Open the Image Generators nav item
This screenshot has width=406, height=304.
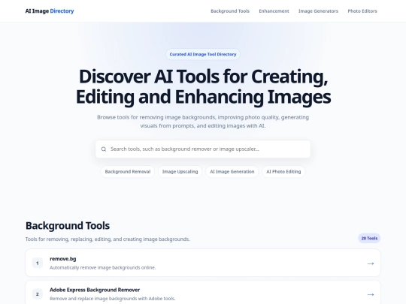pyautogui.click(x=318, y=11)
